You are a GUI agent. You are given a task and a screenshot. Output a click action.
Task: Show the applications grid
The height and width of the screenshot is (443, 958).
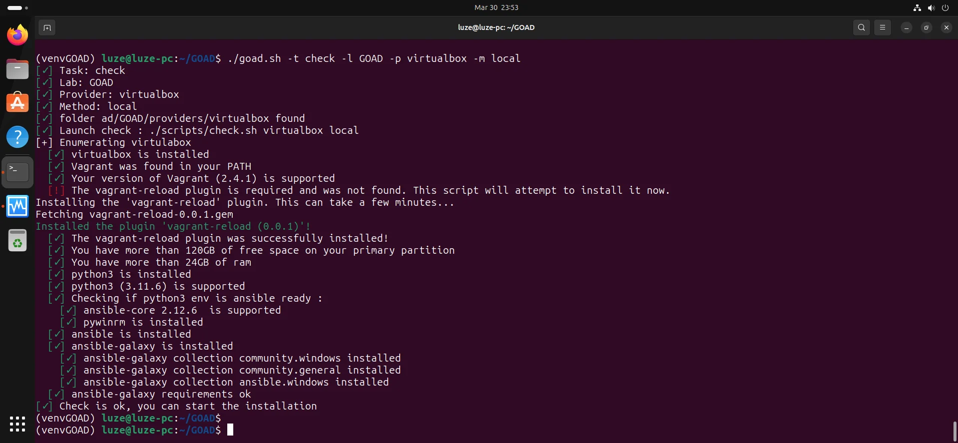tap(17, 424)
